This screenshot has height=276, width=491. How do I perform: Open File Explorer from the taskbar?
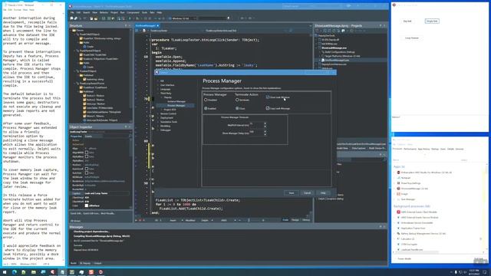pyautogui.click(x=34, y=272)
